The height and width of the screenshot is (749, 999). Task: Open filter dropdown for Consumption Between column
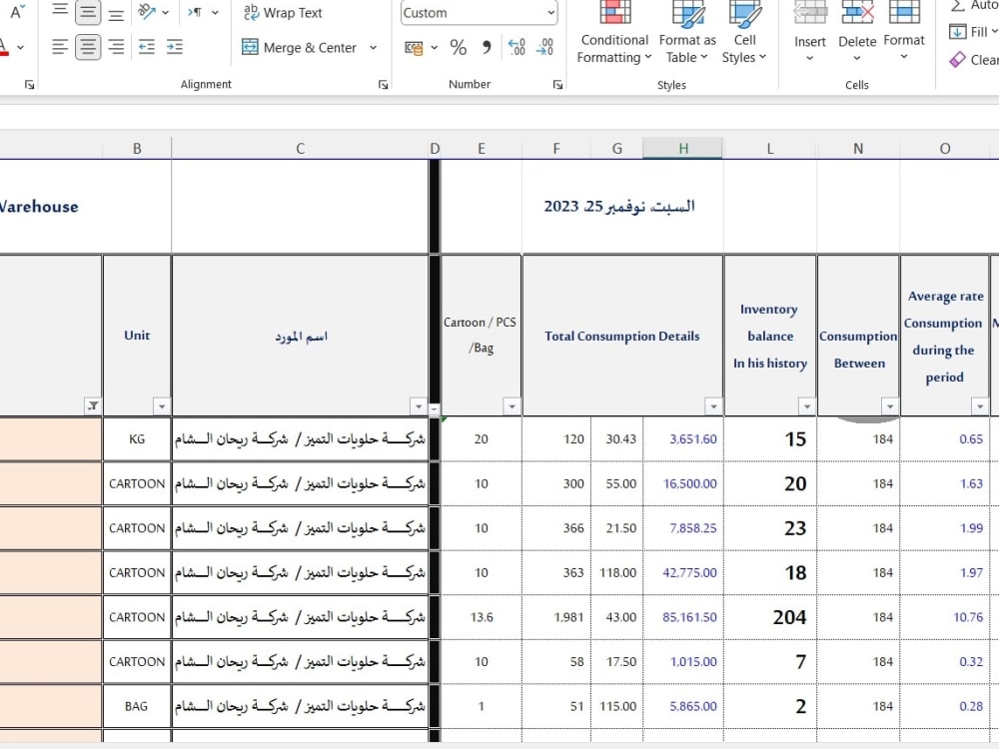click(x=889, y=405)
